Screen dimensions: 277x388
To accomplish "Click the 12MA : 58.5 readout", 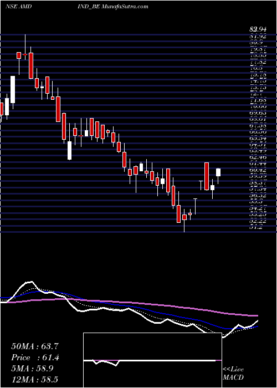I will [x=35, y=379].
